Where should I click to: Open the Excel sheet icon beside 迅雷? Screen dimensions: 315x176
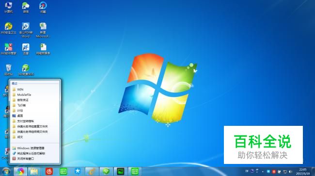tap(43, 49)
